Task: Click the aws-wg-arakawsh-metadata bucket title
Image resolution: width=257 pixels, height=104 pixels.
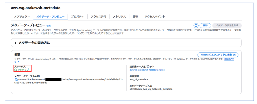Action: [36, 8]
